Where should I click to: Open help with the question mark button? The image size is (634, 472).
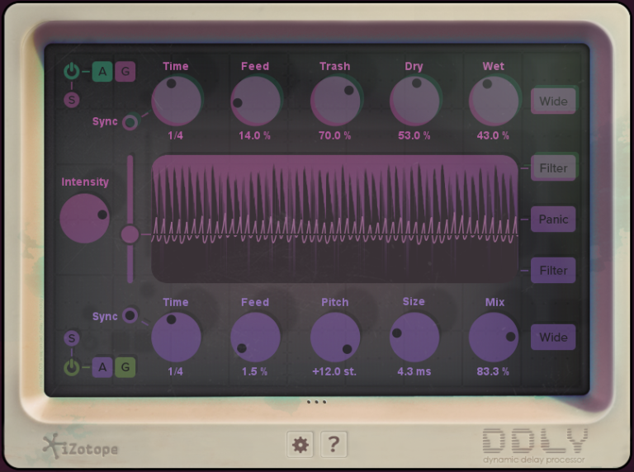333,445
